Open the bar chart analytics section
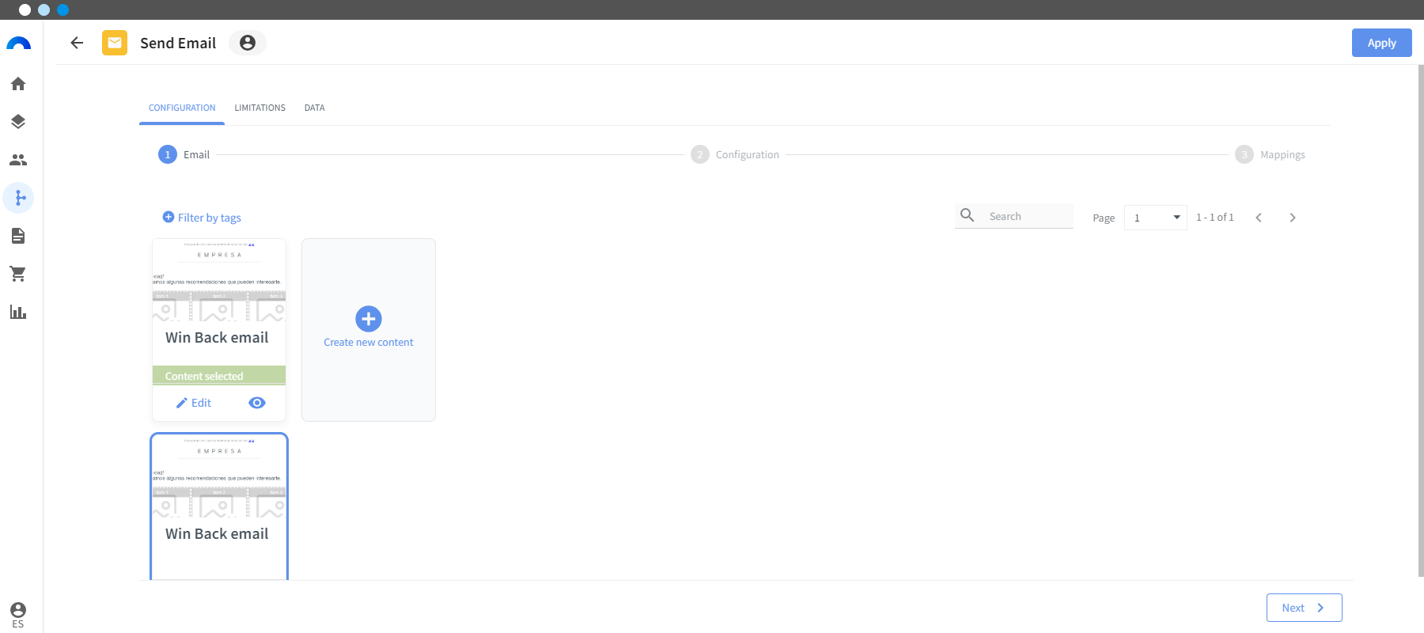 pos(18,312)
